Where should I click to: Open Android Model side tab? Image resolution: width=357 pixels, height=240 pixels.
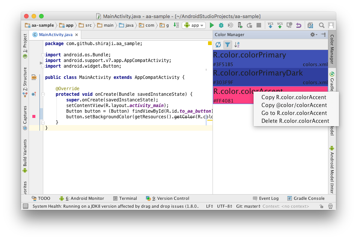tap(332, 169)
